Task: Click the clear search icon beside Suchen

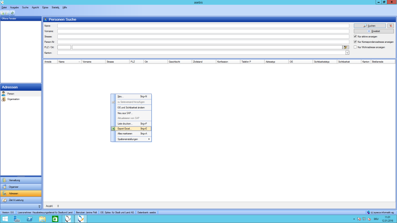Action: click(390, 26)
